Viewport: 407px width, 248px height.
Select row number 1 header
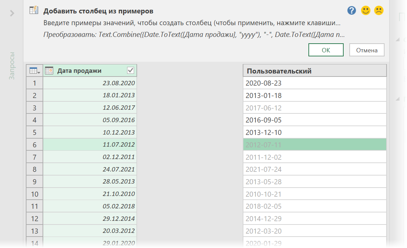pyautogui.click(x=35, y=83)
